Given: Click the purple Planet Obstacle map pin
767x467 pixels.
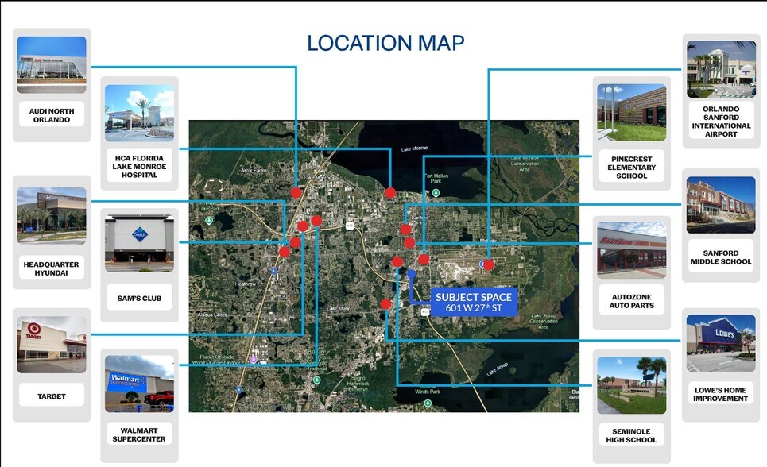Looking at the screenshot, I should point(254,360).
